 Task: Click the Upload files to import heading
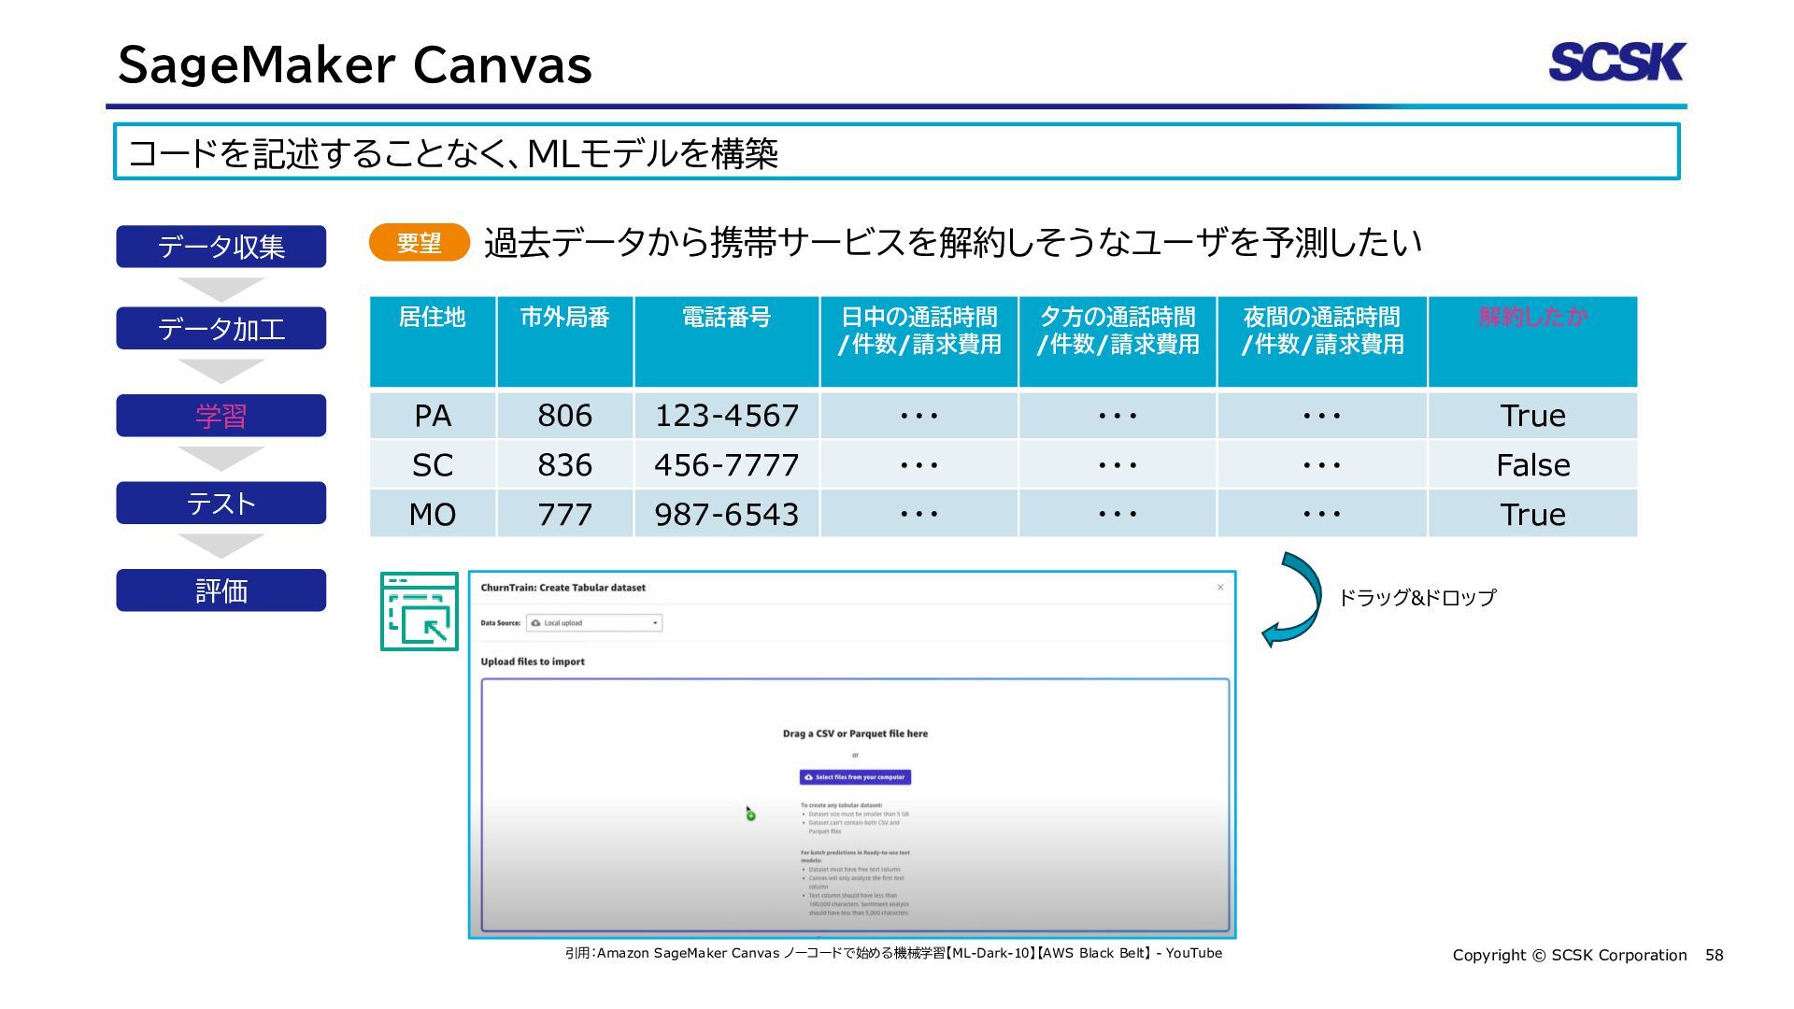click(x=533, y=661)
